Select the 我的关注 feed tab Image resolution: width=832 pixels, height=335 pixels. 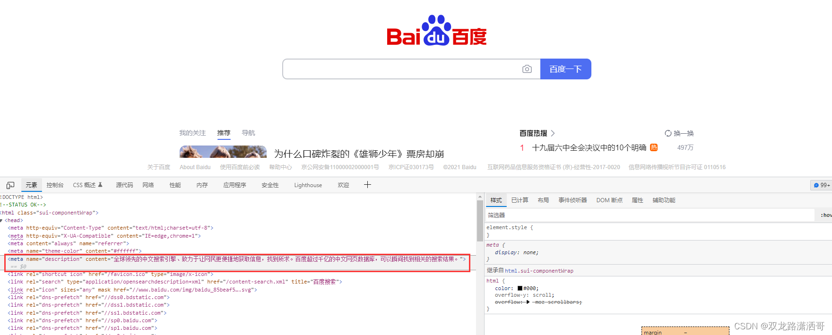coord(192,133)
